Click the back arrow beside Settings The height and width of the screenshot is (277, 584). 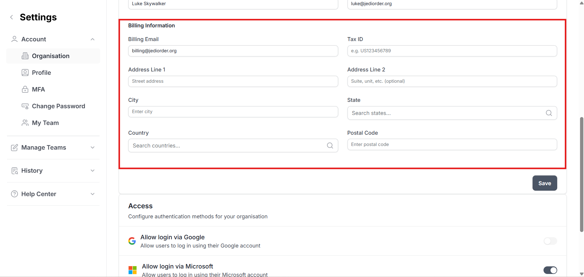(x=12, y=17)
